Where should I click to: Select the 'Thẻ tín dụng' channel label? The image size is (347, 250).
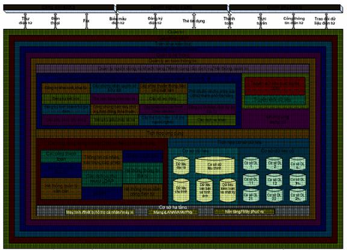(x=193, y=21)
